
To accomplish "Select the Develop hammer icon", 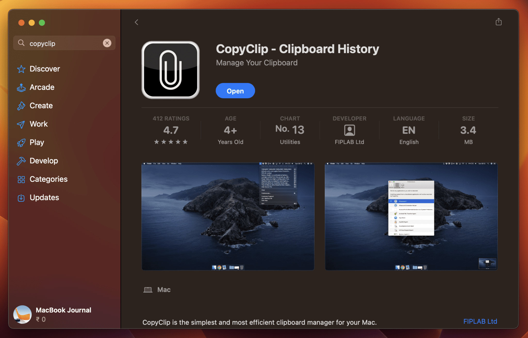I will click(22, 161).
